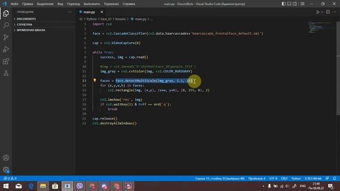Click cursor position line 13 status item
Image resolution: width=340 pixels, height=191 pixels.
coord(219,178)
